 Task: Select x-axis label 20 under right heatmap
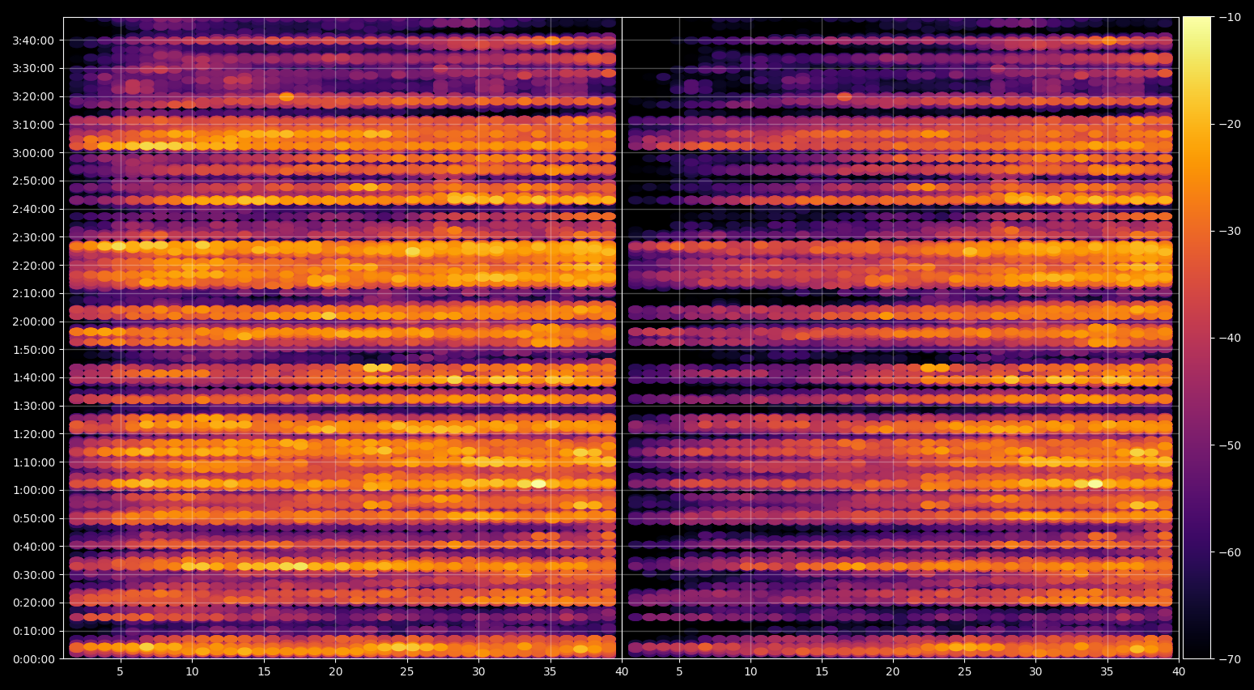click(x=893, y=671)
